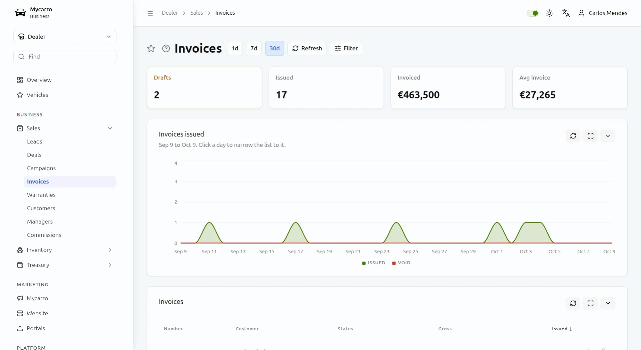
Task: Open the Filter button
Action: point(346,48)
